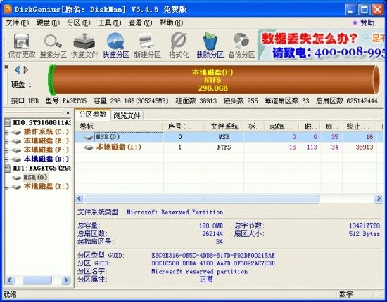Expand the 操作系统(C:) tree node
The height and width of the screenshot is (302, 387).
(6, 132)
